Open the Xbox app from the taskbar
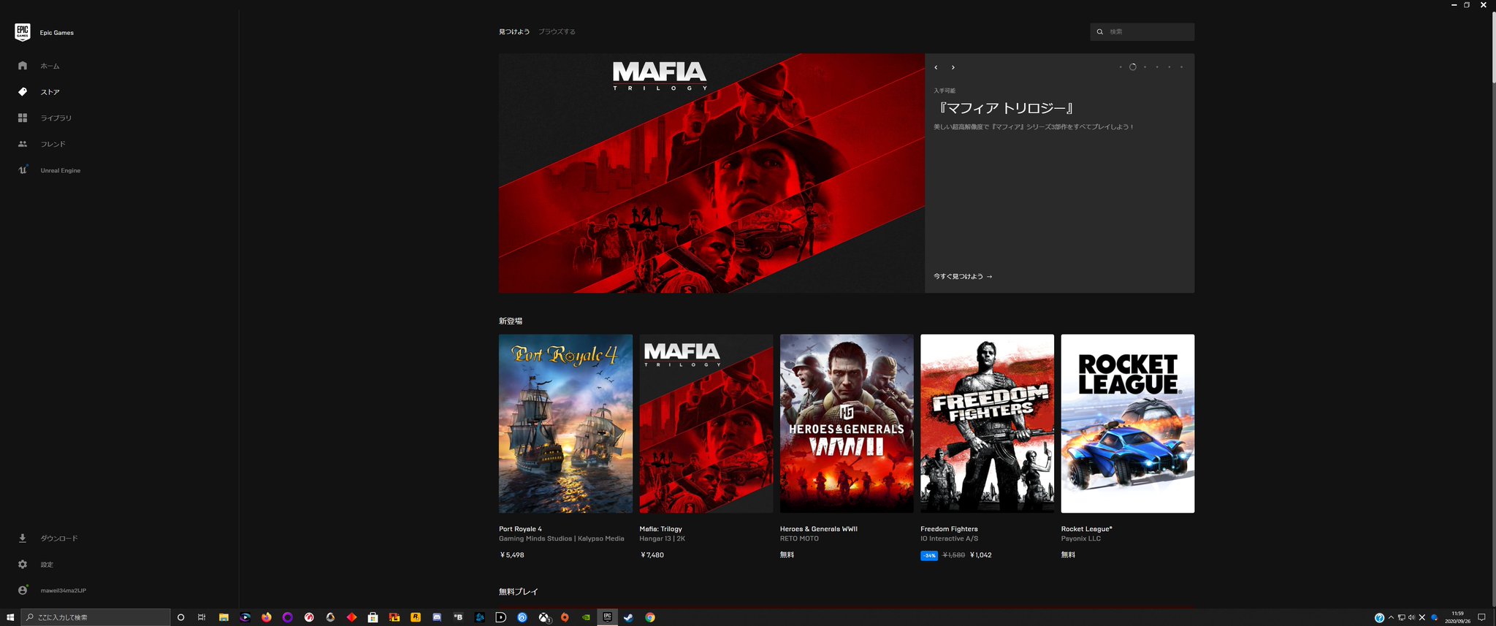 click(543, 617)
